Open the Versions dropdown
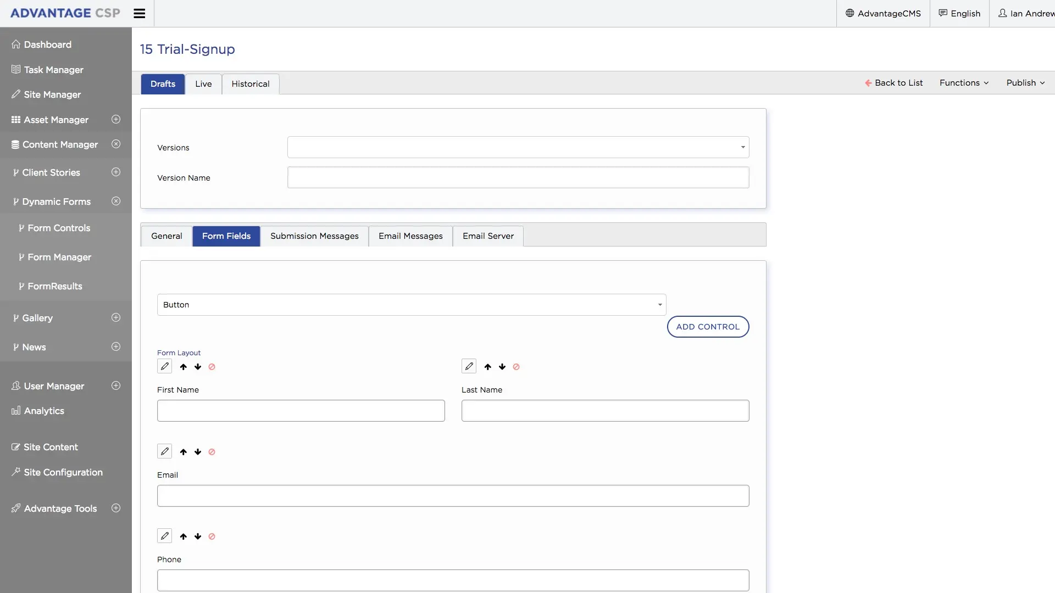Screen dimensions: 1055x593 (518, 147)
